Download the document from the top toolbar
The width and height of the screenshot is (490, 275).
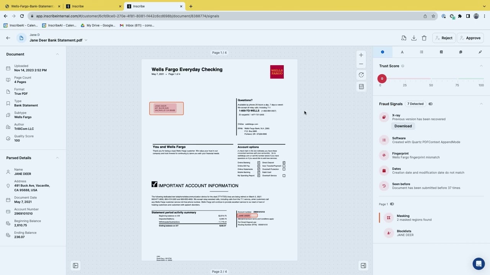(414, 38)
